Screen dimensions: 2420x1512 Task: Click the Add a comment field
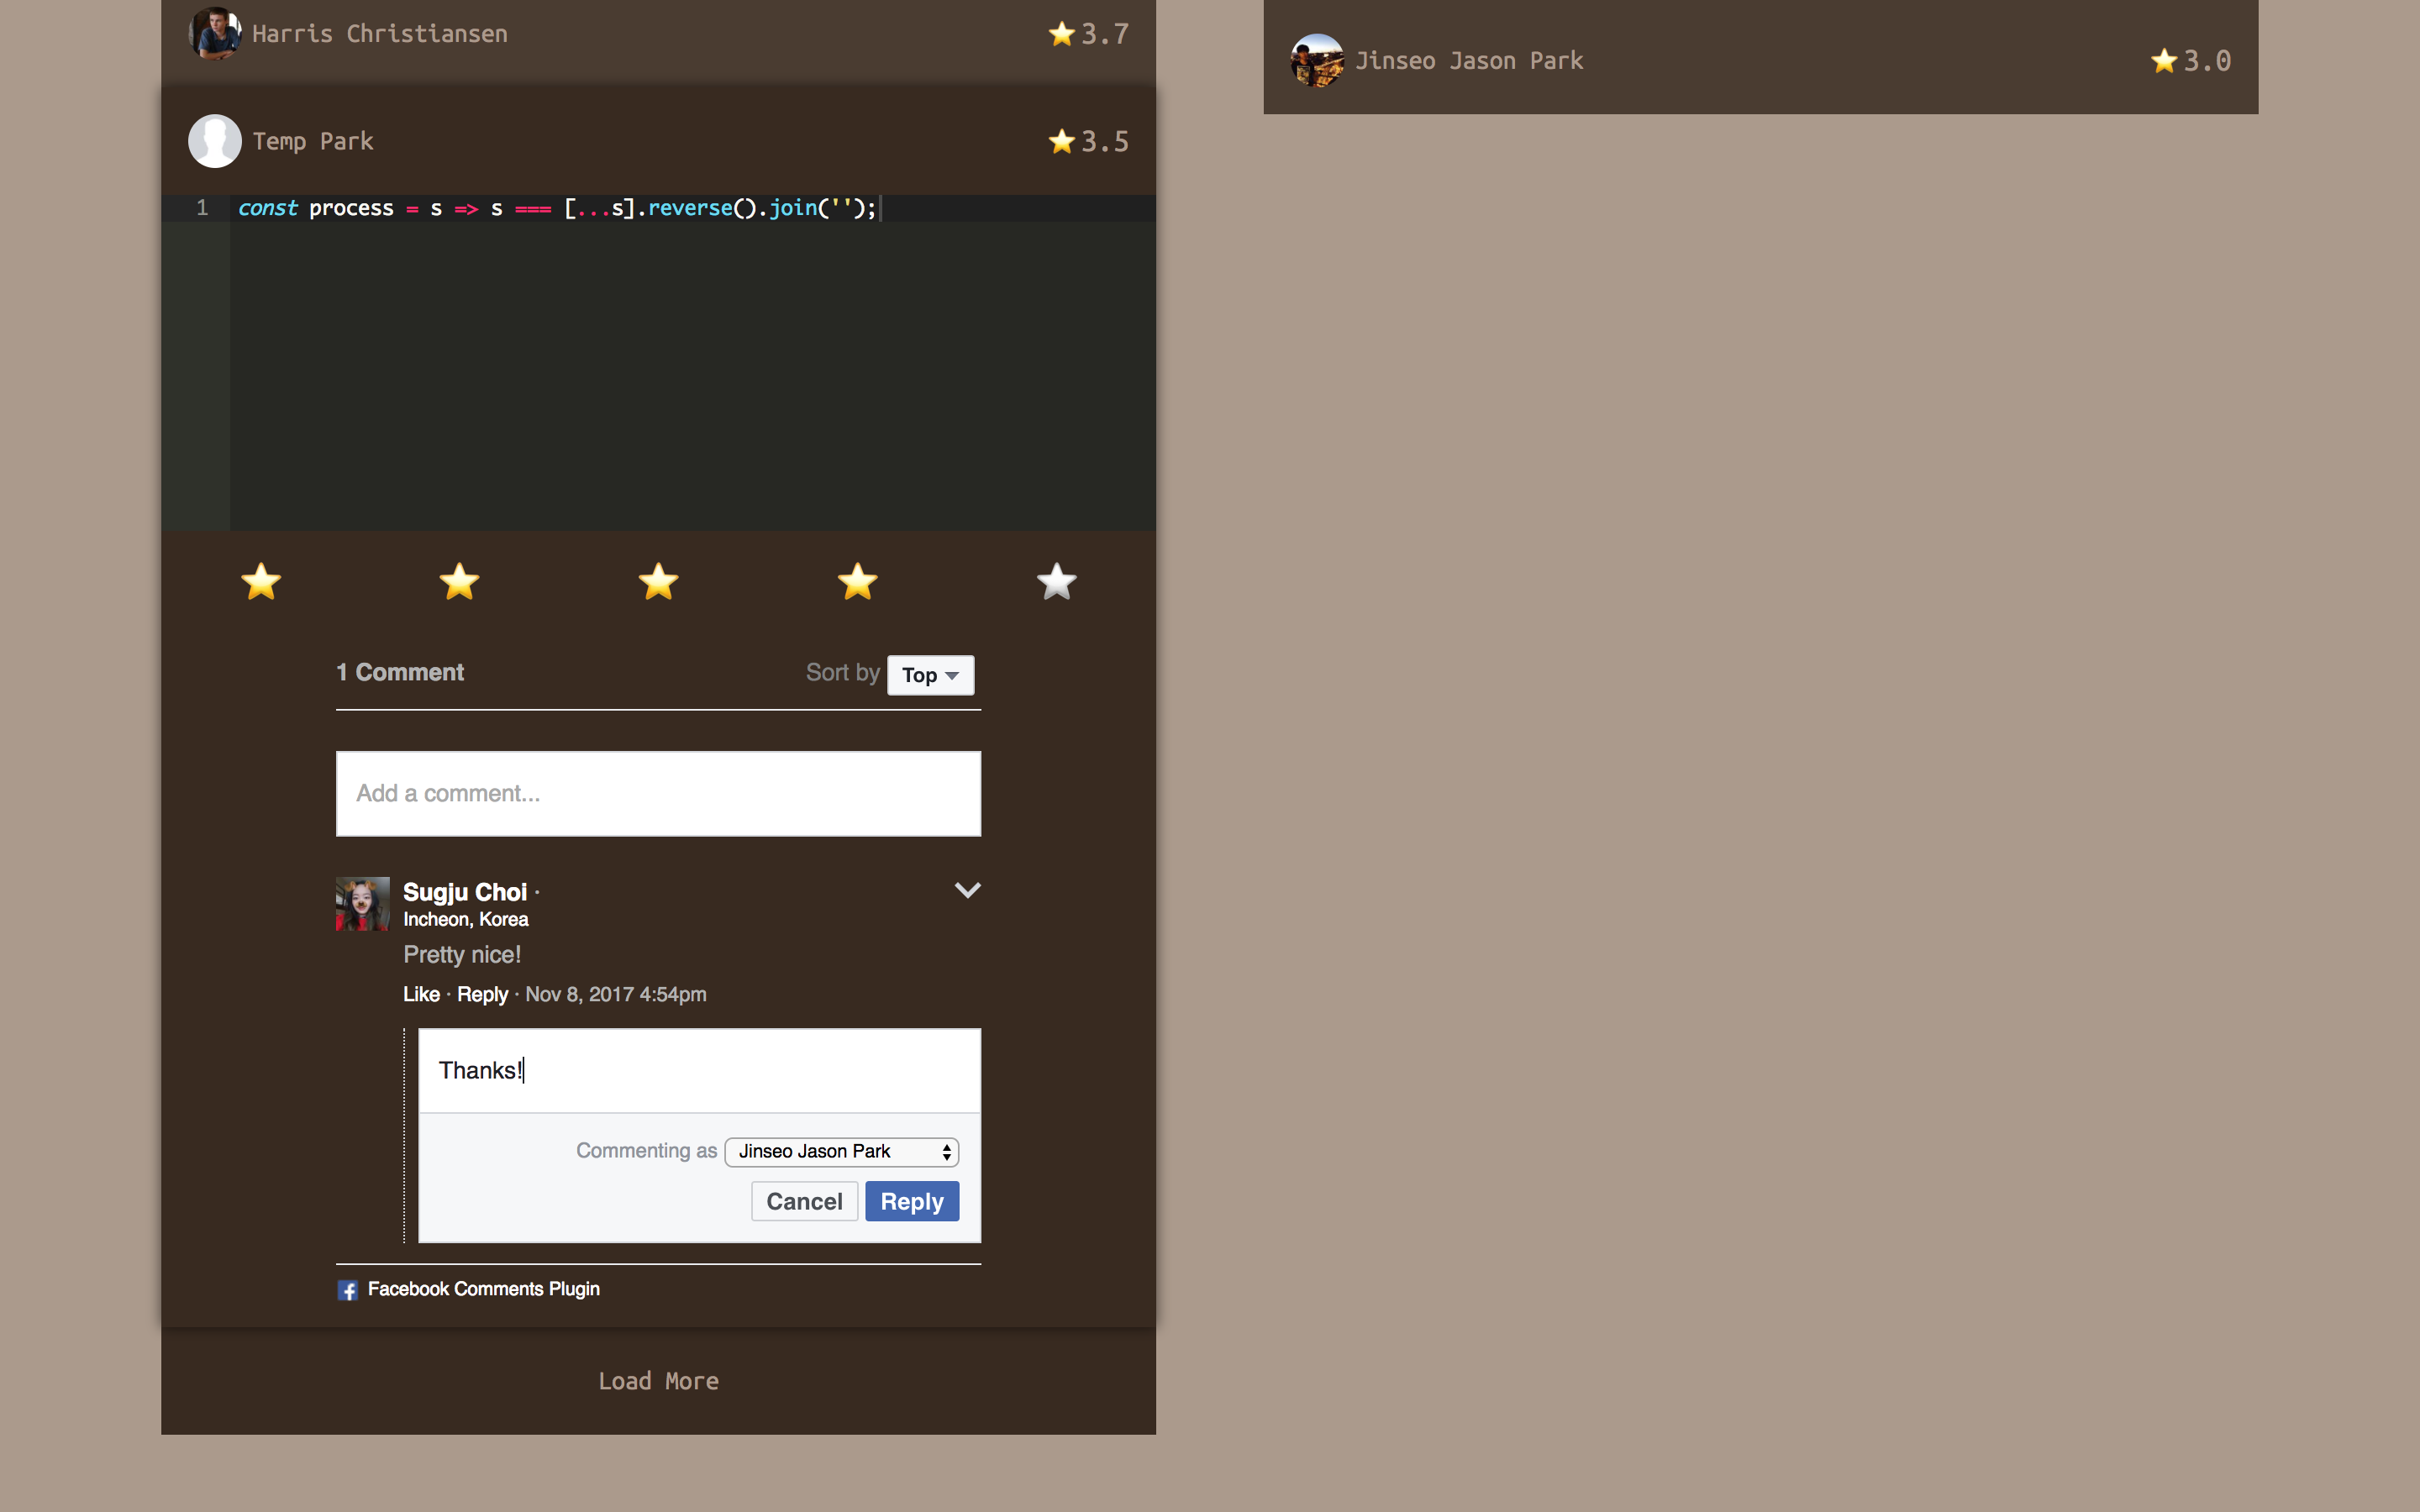pos(658,793)
